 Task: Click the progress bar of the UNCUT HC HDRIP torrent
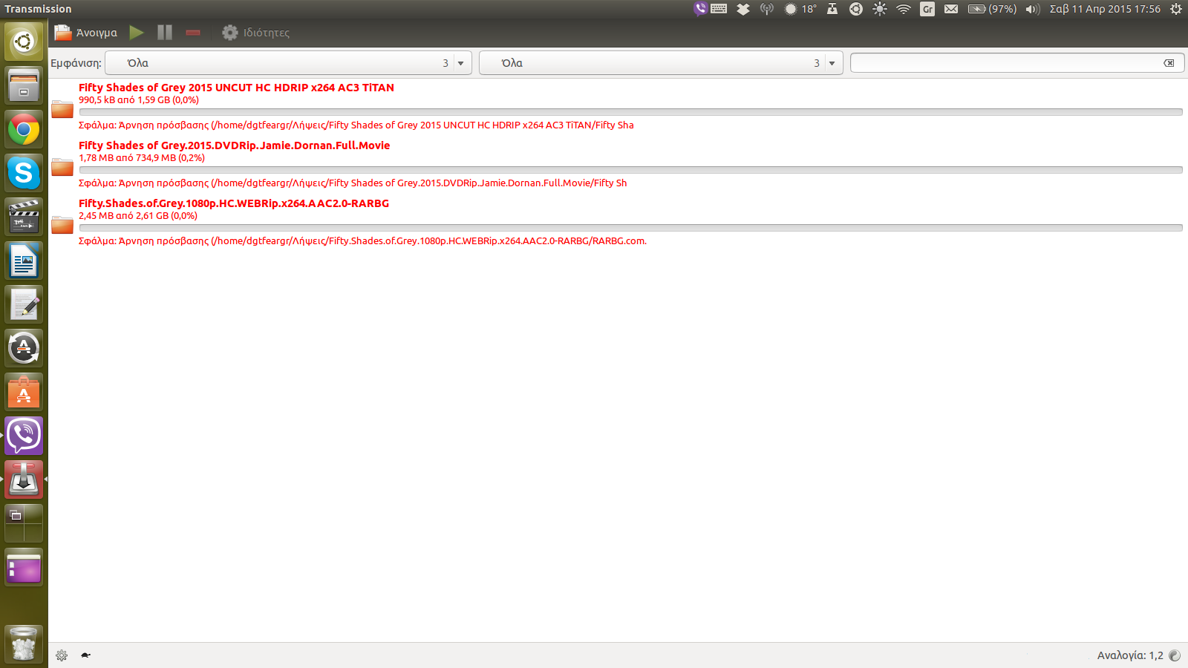(x=630, y=112)
